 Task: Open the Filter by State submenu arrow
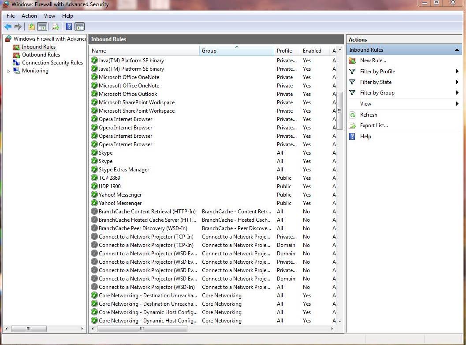457,82
